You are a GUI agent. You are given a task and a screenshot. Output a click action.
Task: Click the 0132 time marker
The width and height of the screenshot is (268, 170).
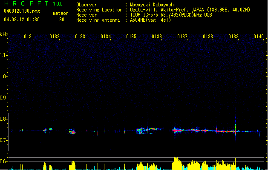55,36
